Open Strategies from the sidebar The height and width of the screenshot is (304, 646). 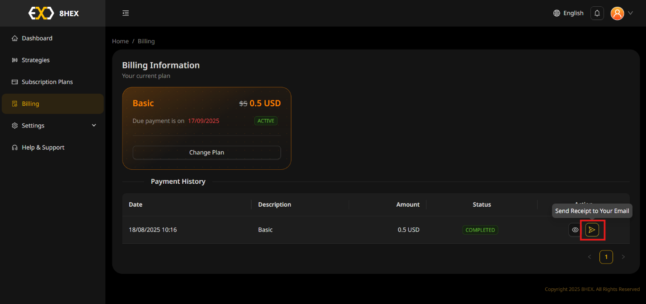[x=35, y=60]
